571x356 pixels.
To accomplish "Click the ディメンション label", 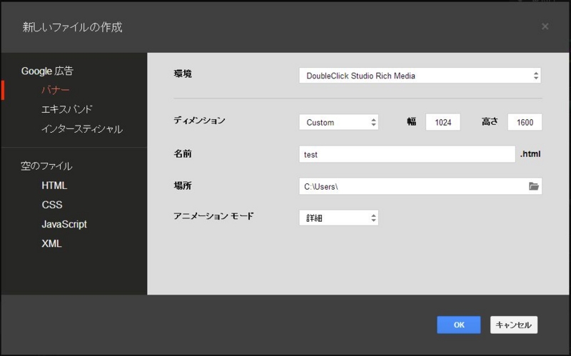I will pyautogui.click(x=200, y=121).
